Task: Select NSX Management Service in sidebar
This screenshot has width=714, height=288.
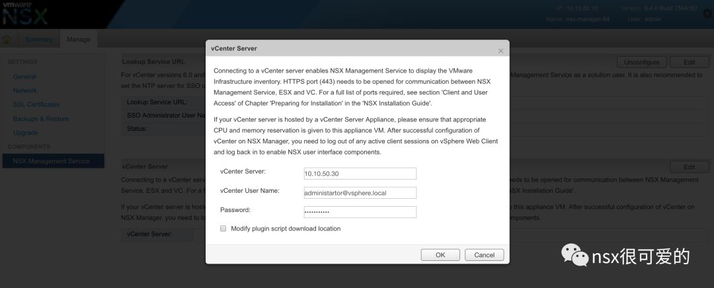Action: point(54,161)
